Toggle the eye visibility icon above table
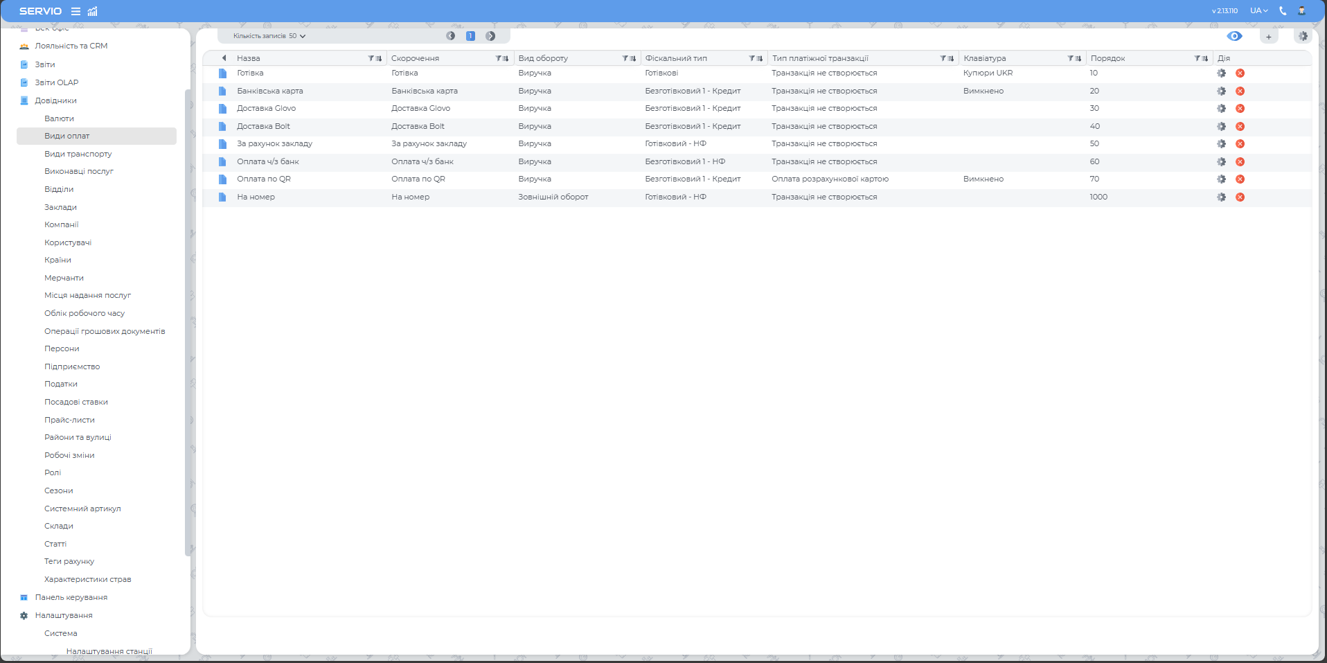 [x=1234, y=36]
